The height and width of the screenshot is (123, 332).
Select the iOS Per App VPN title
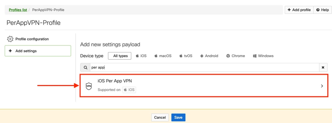(115, 81)
